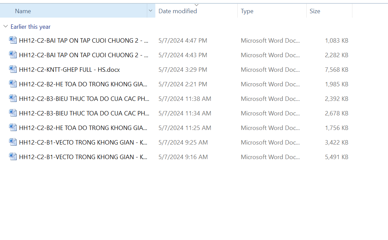The image size is (388, 240).
Task: Click Word icon of HH12-C2-KNTT-GHEP FULL file
Action: (x=13, y=69)
